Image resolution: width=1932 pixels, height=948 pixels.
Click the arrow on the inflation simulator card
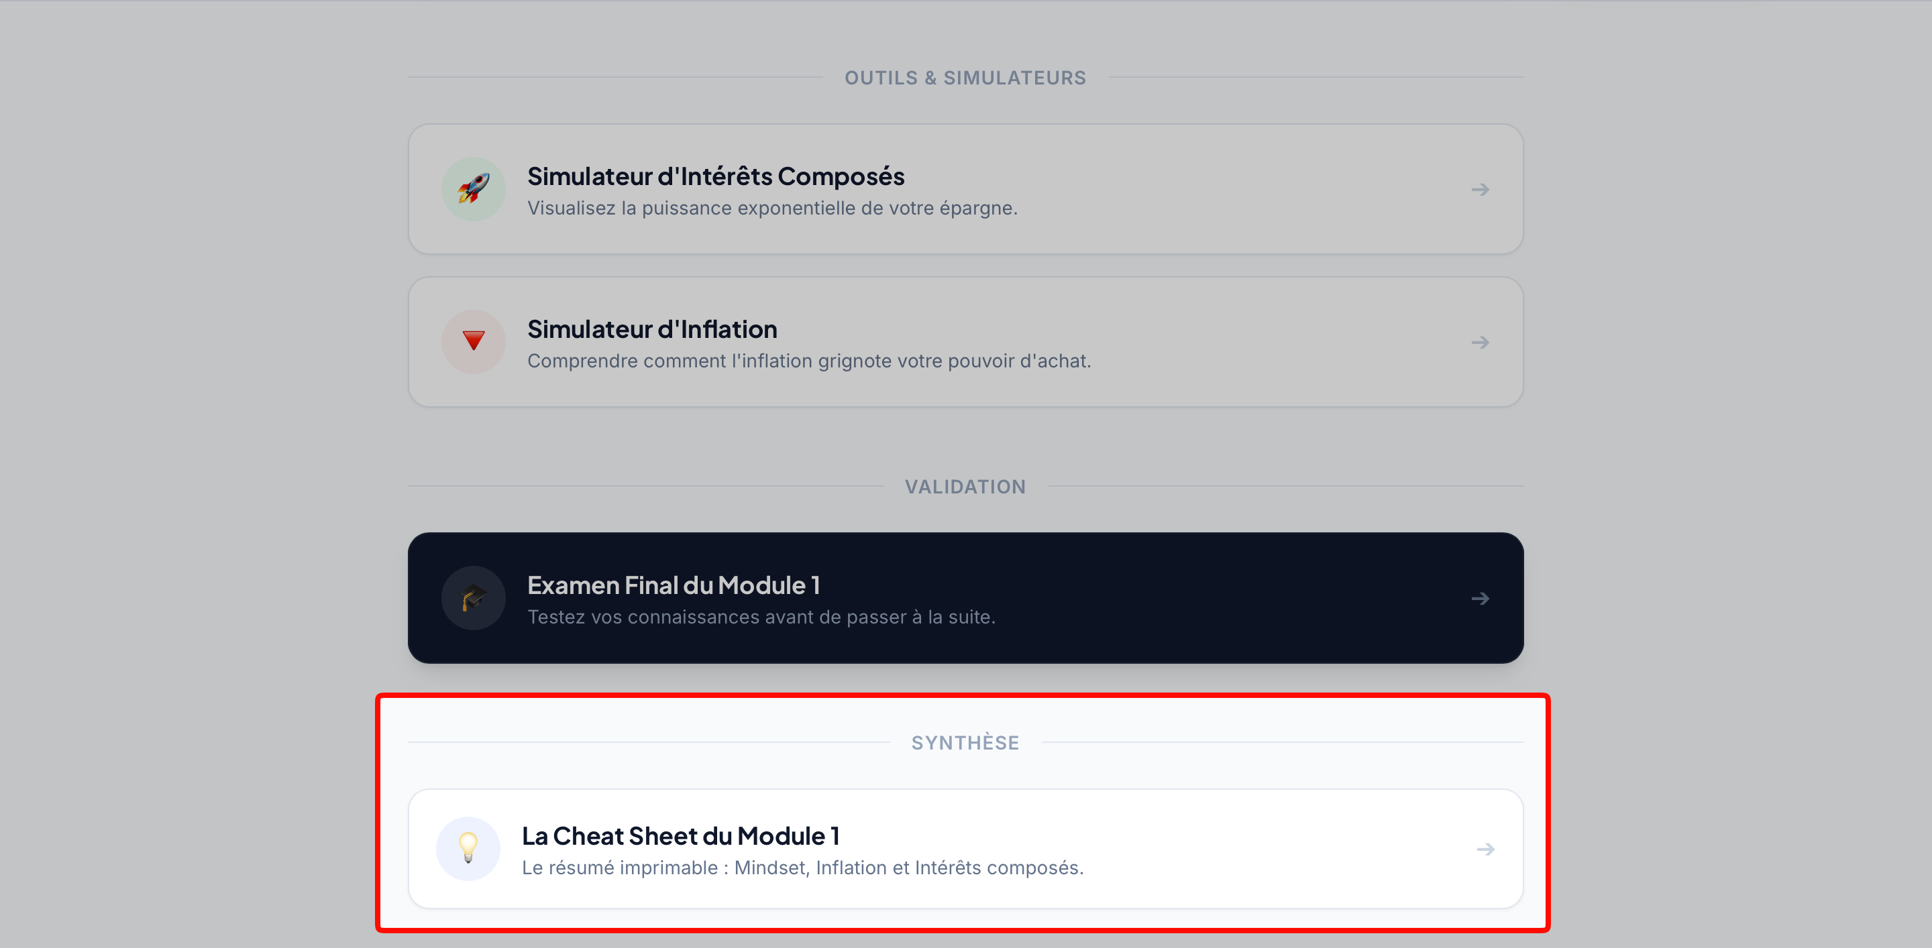1481,342
